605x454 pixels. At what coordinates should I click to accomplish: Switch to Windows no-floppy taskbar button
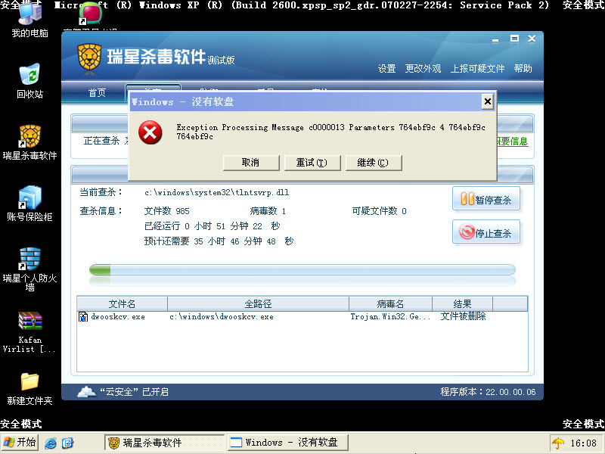(288, 443)
